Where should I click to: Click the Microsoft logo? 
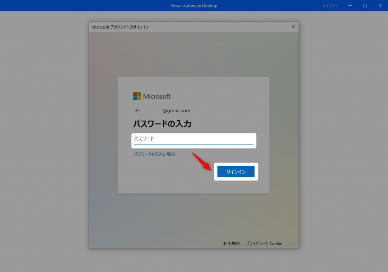coord(152,96)
